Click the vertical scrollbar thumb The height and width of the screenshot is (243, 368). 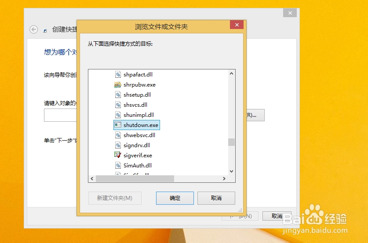231,142
